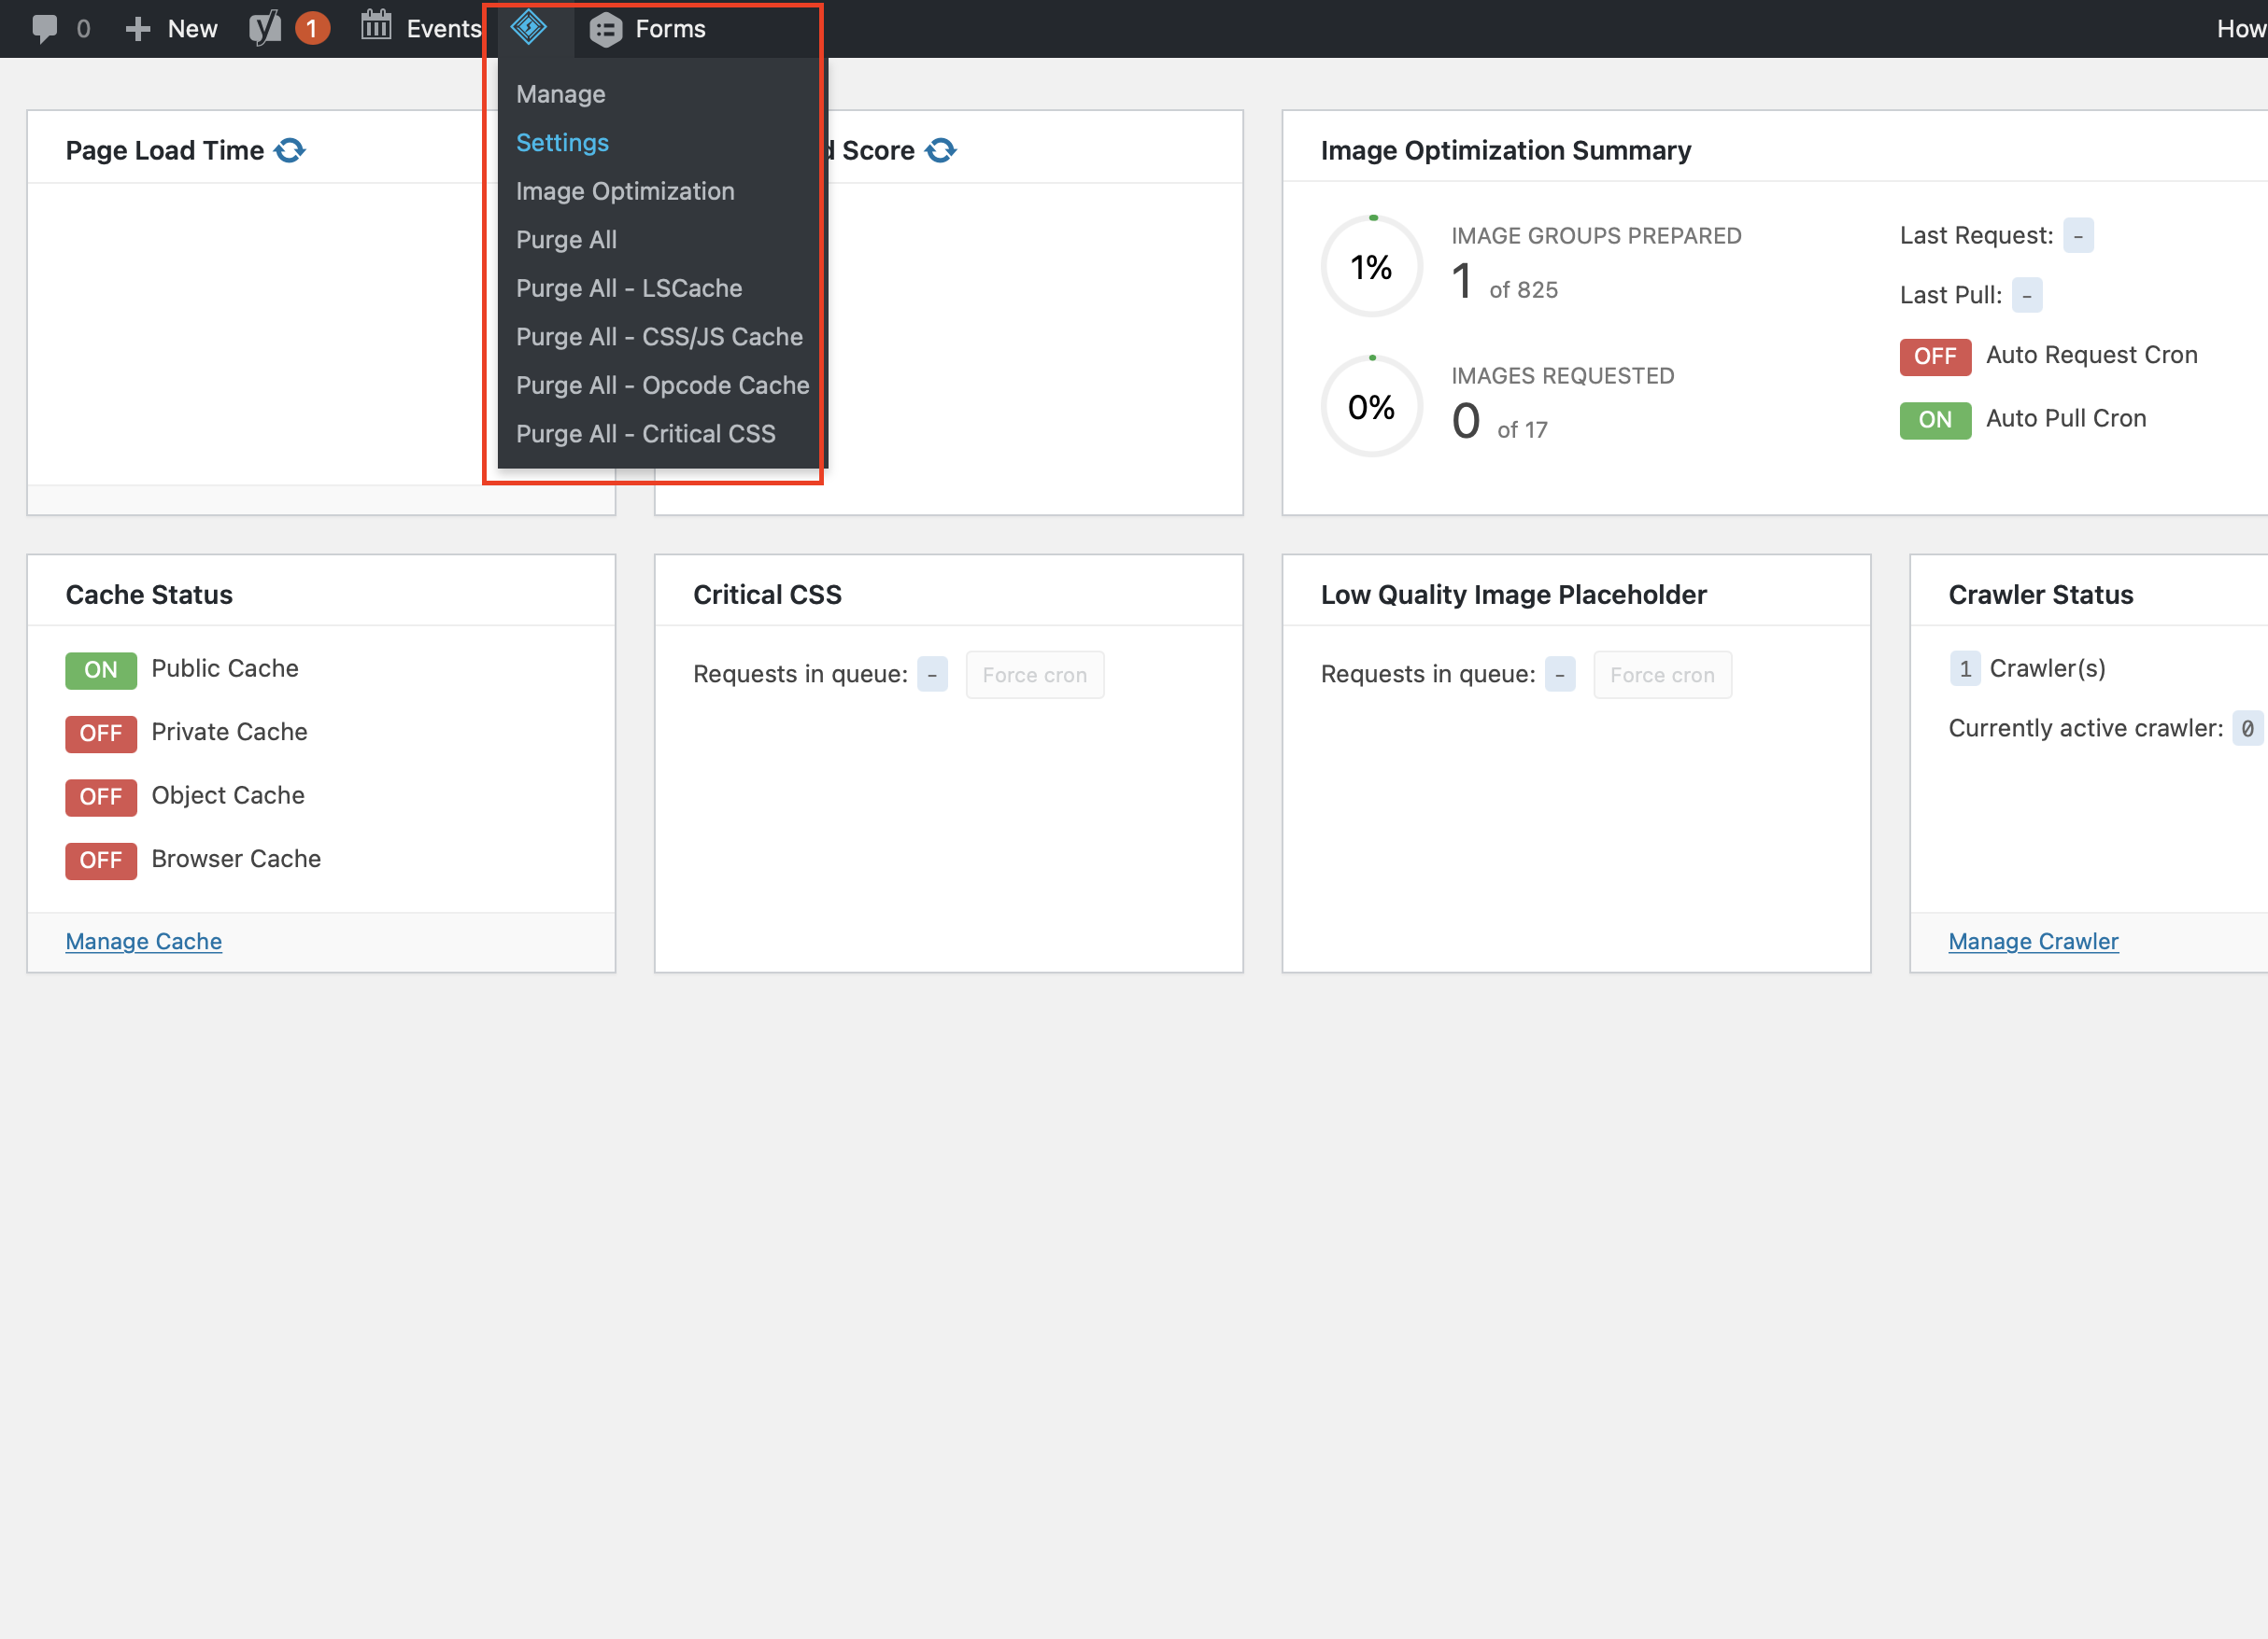Click the comments bubble icon

pyautogui.click(x=44, y=28)
